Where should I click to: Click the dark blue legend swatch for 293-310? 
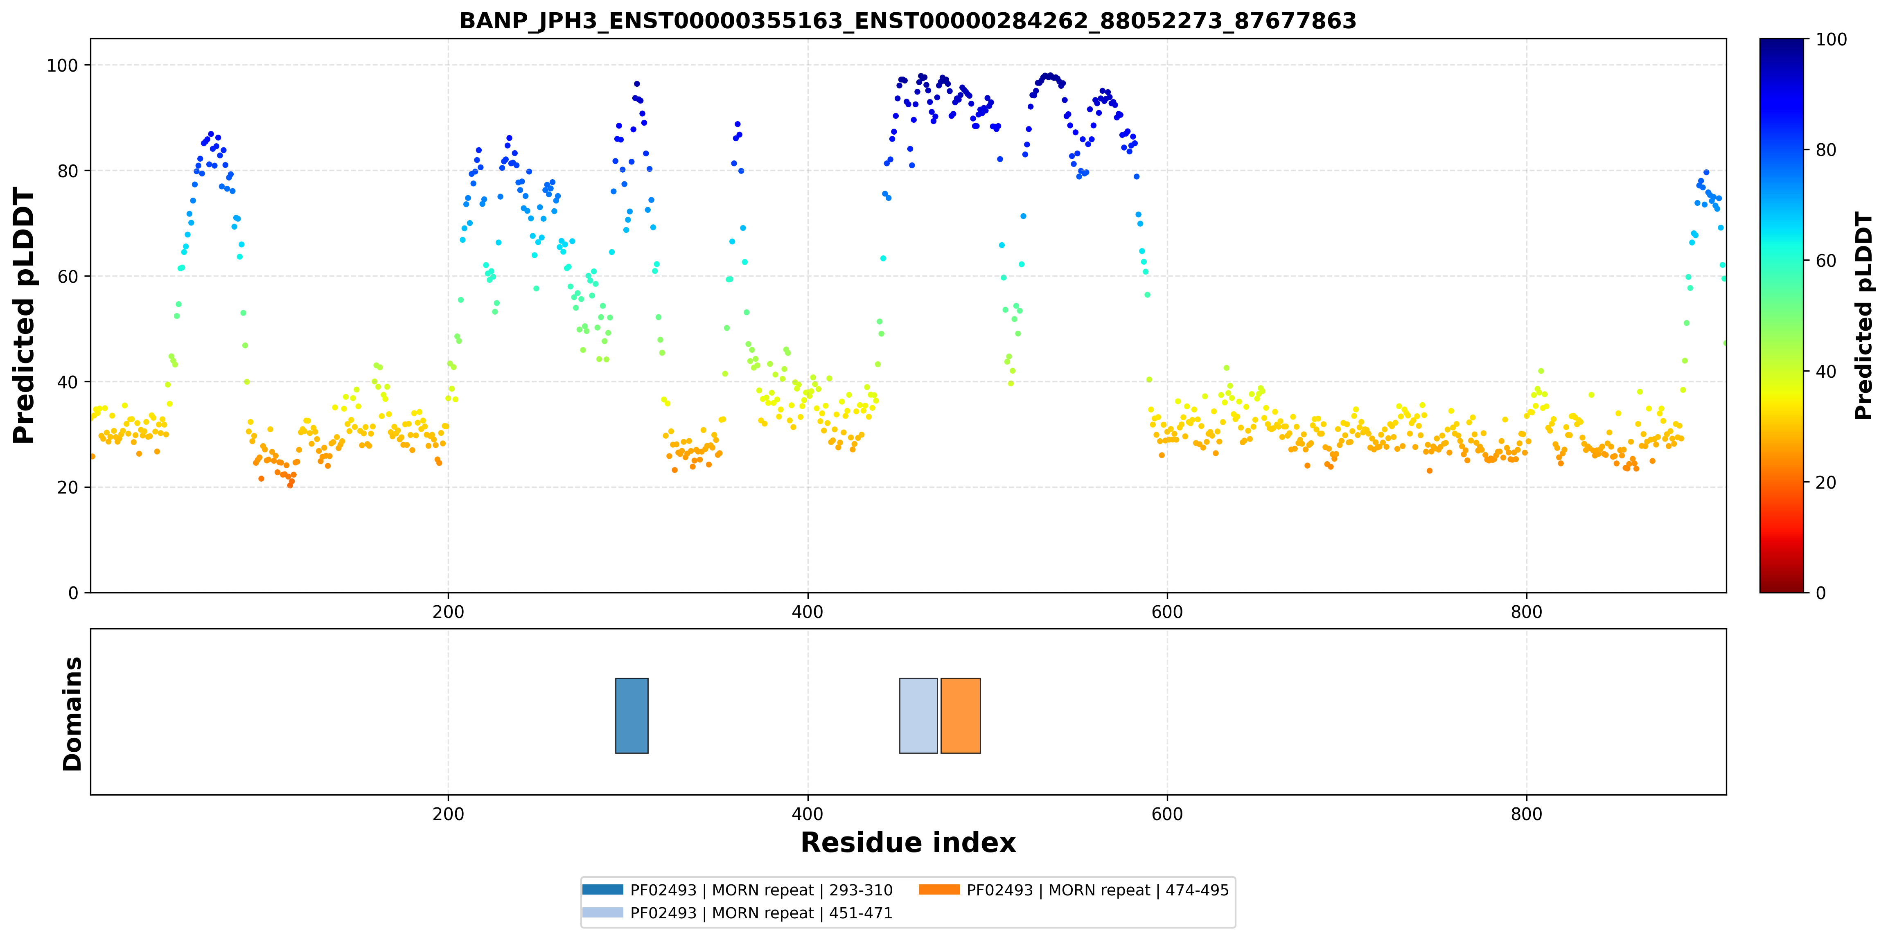point(602,889)
